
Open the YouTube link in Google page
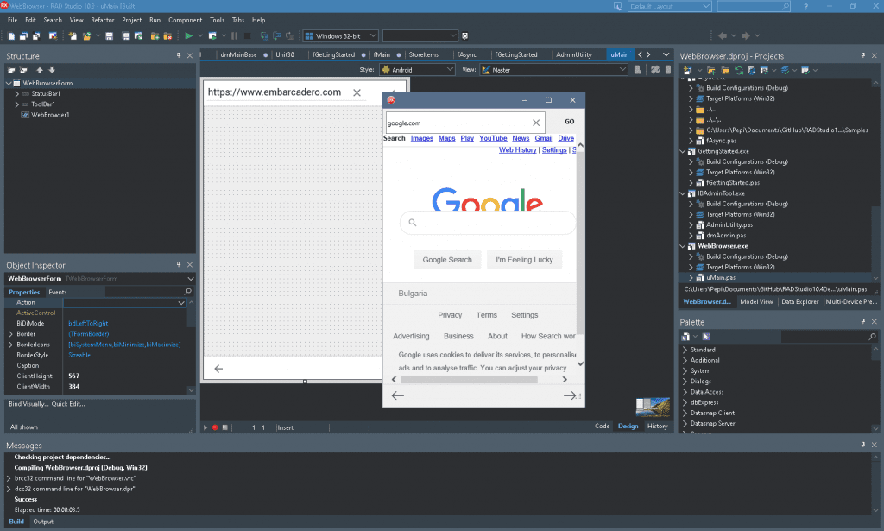(493, 139)
